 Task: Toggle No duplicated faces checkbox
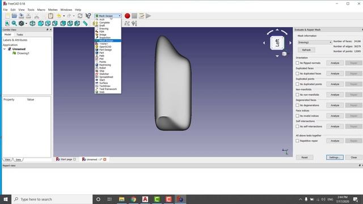coord(297,74)
